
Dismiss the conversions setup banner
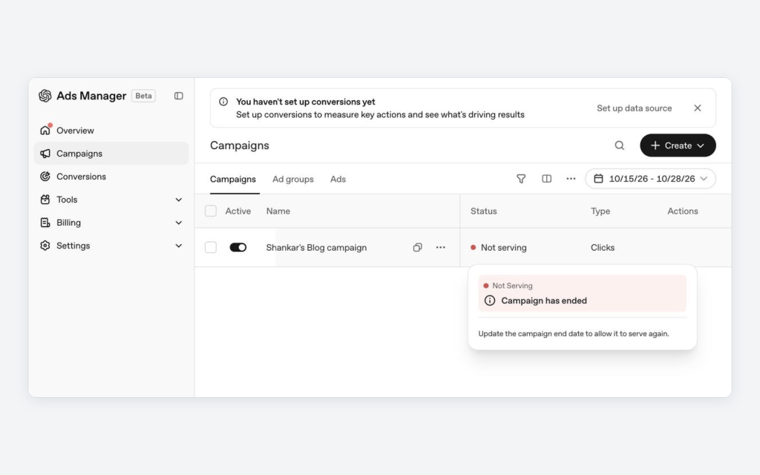(x=698, y=108)
